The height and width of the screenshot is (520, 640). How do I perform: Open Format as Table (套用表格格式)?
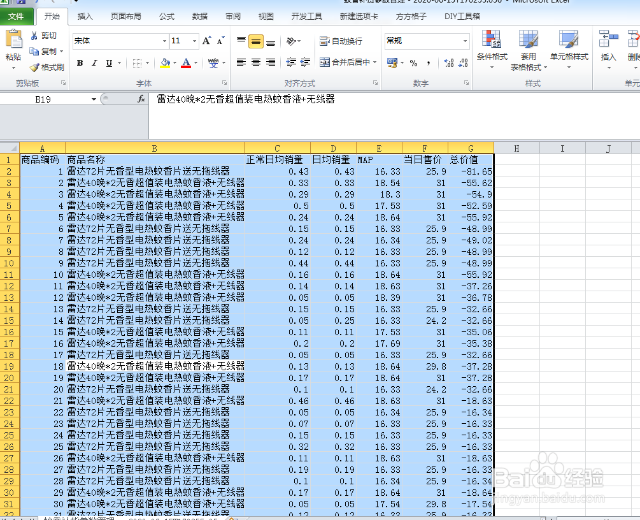click(528, 50)
